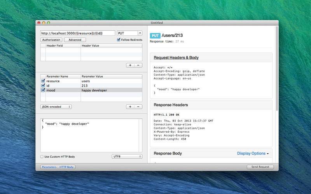Click the Response Headers section heading
Screen dimensions: 311x194
click(x=171, y=105)
